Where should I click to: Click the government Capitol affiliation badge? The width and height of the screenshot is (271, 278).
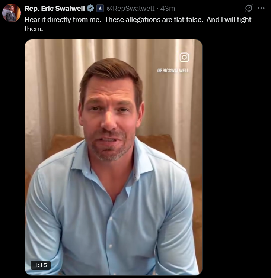tap(100, 8)
